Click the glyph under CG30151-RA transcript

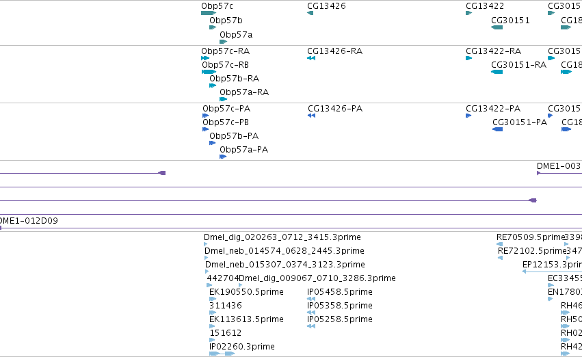pyautogui.click(x=497, y=72)
